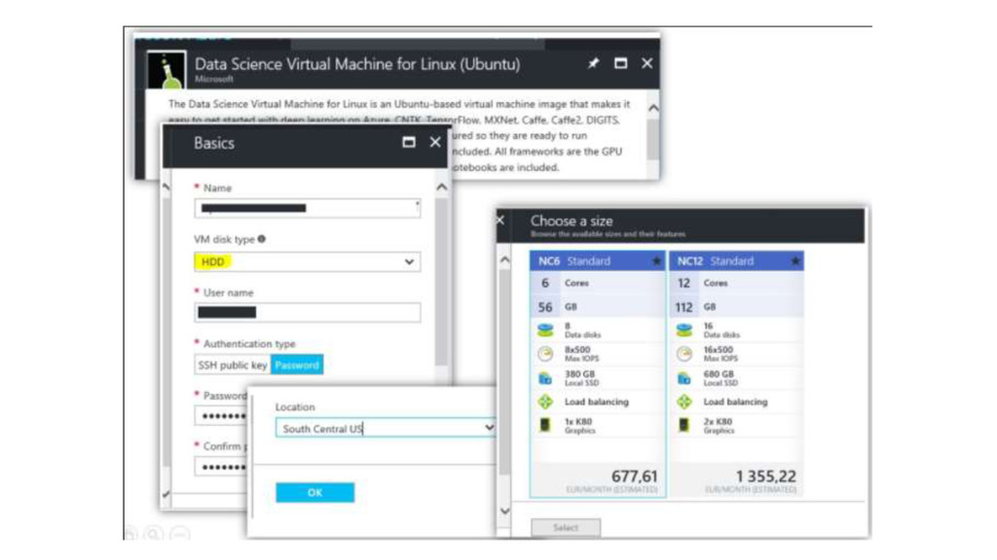This screenshot has height=560, width=997.
Task: Click the NC6 Max IOPS gauge icon
Action: click(x=545, y=354)
